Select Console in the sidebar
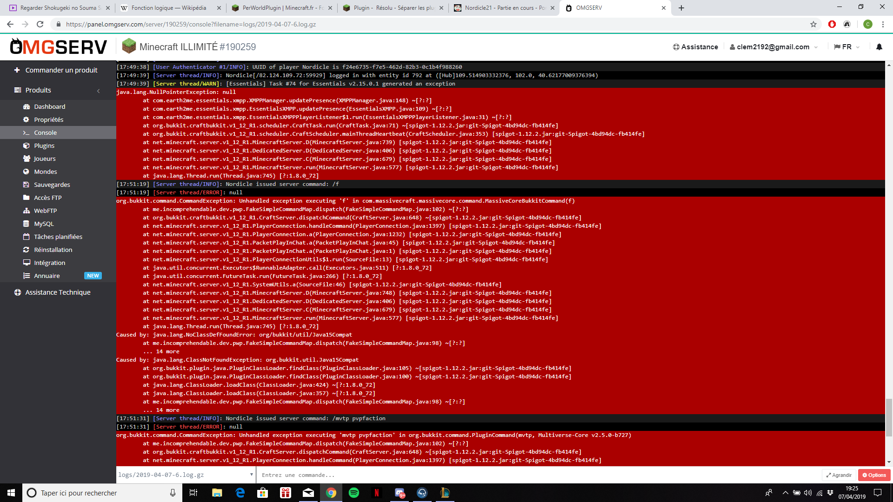This screenshot has width=893, height=502. coord(58,132)
